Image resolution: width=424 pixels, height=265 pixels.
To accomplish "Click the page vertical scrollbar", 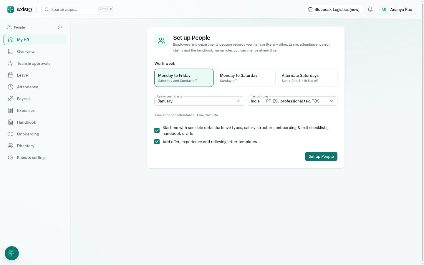I will 423,132.
